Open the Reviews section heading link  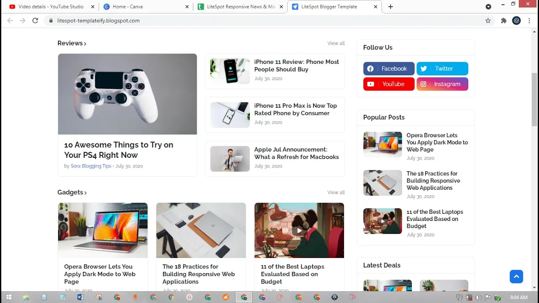coord(72,43)
